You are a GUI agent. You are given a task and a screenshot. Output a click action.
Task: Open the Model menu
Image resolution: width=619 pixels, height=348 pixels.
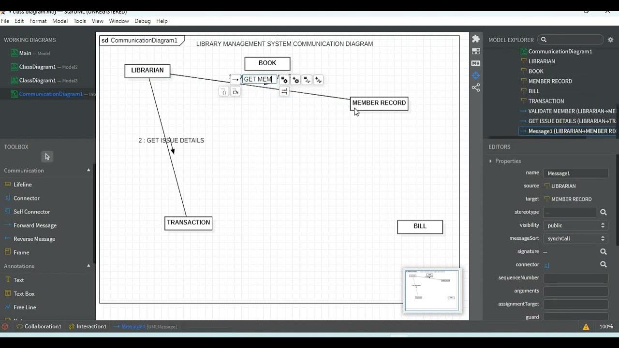[60, 21]
